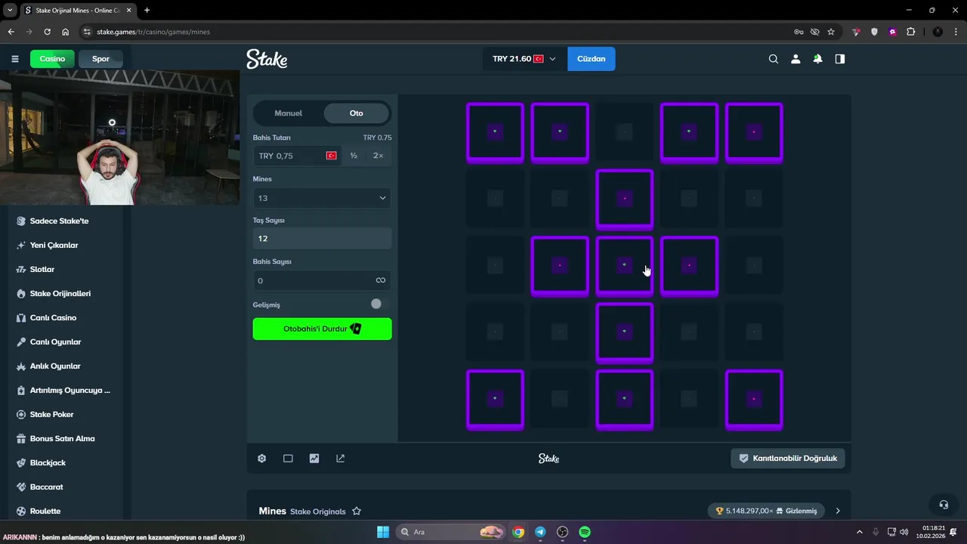Double the bet with 2× button
This screenshot has width=967, height=544.
[x=378, y=156]
